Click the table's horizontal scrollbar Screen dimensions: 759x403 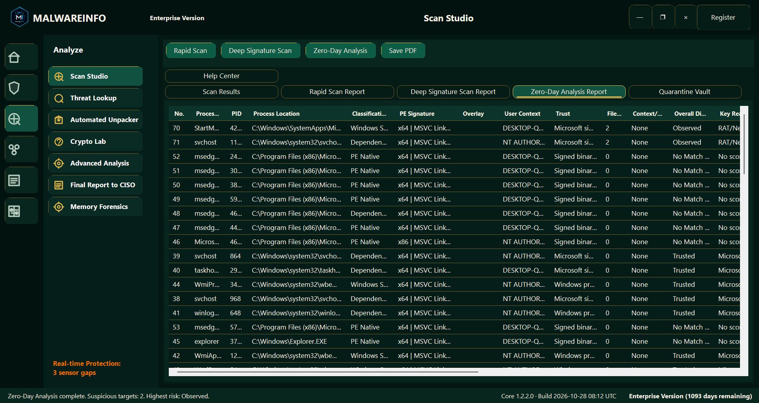(x=327, y=372)
